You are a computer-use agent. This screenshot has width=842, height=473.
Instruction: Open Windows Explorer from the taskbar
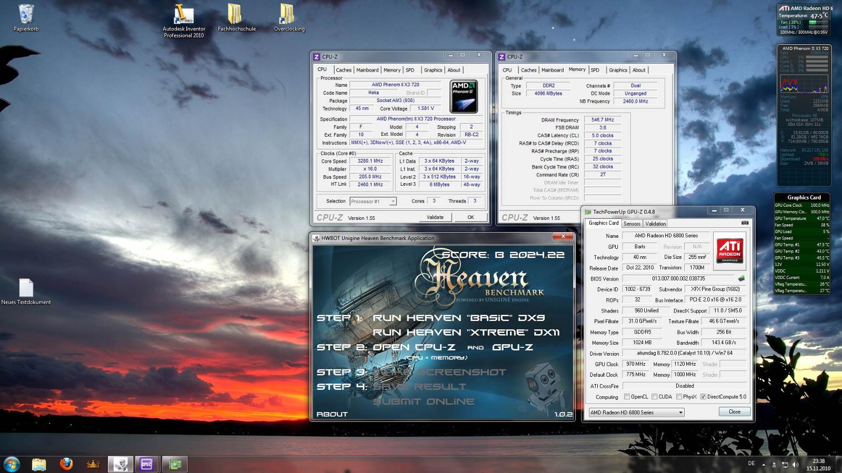click(39, 464)
